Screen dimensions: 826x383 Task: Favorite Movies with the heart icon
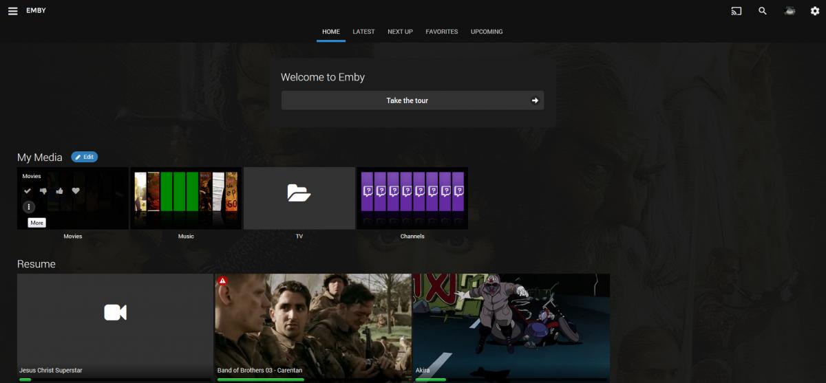(76, 190)
